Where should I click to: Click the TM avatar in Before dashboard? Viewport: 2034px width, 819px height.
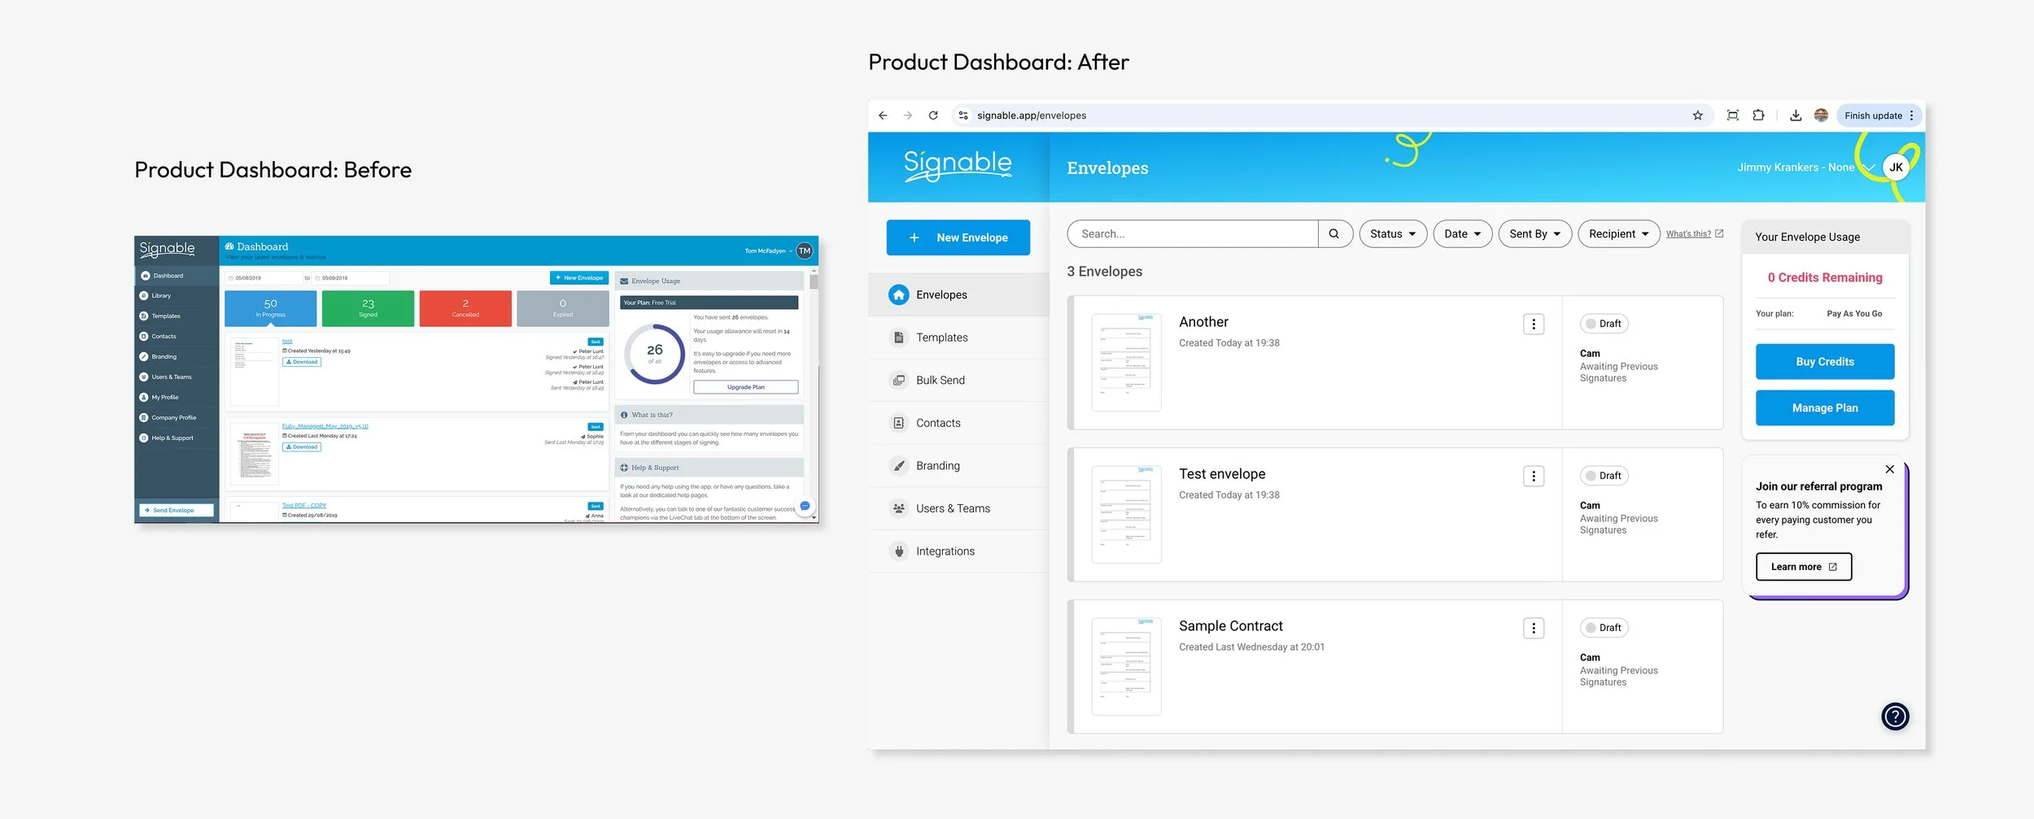(x=805, y=251)
